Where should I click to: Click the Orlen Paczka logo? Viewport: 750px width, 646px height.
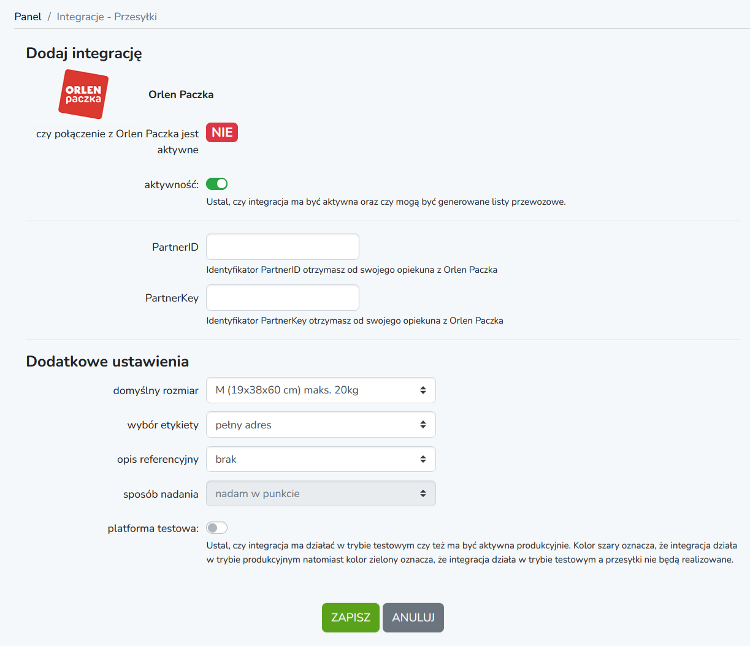coord(83,94)
